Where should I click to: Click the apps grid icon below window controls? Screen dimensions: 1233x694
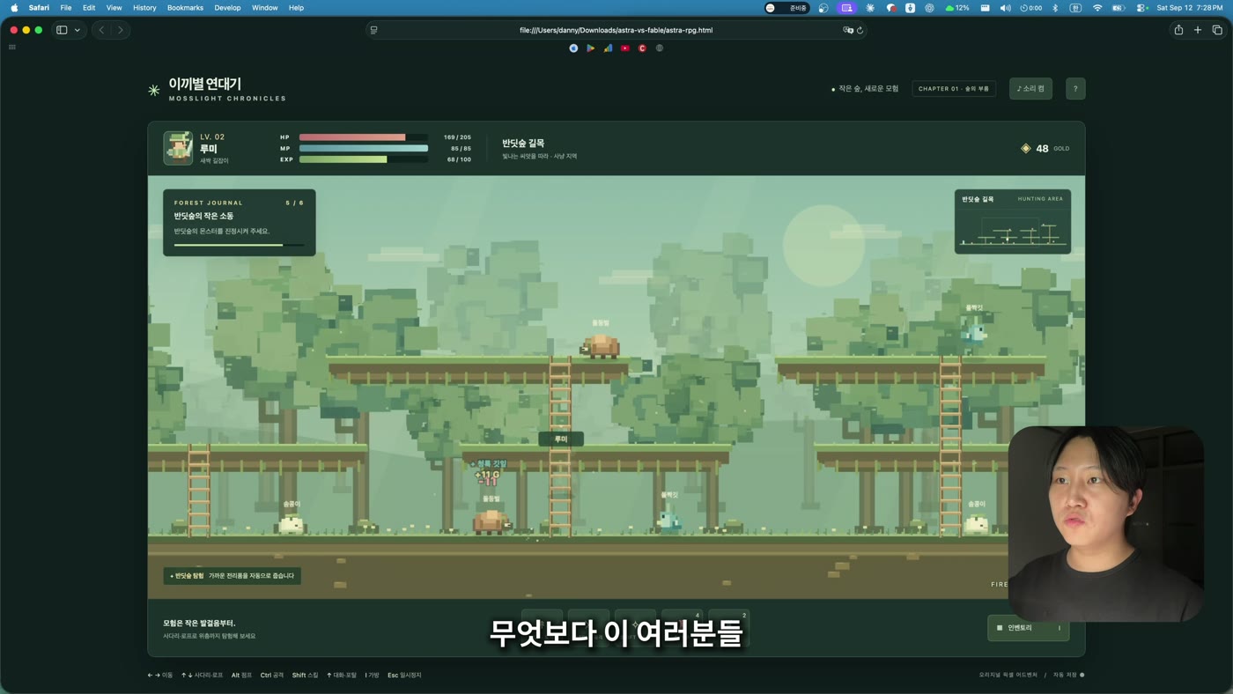point(12,47)
